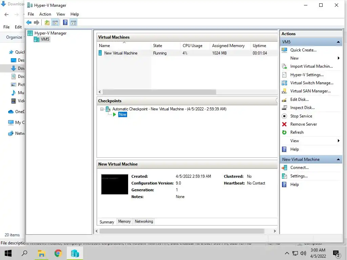The width and height of the screenshot is (347, 260).
Task: Click the Import Virtual Machine icon
Action: pyautogui.click(x=284, y=66)
